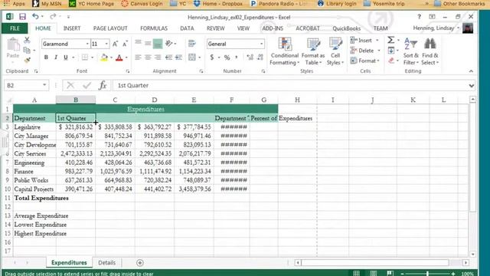Open Conditional Formatting menu
Image resolution: width=490 pixels, height=276 pixels.
(284, 51)
